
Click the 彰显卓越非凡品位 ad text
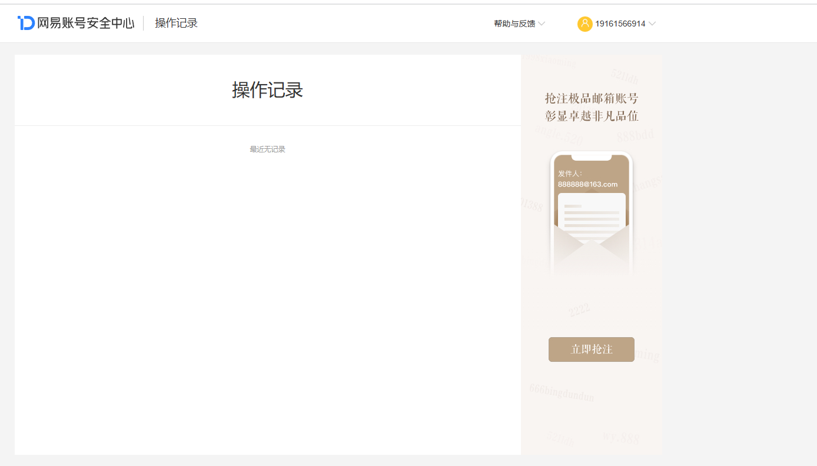(x=592, y=116)
